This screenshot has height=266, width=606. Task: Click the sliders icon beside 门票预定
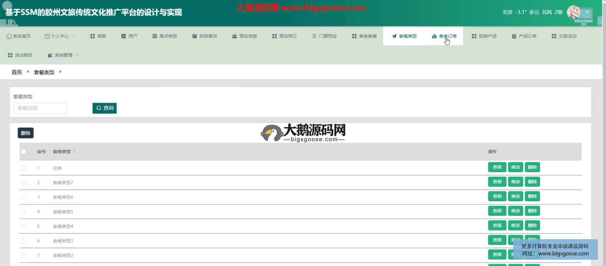314,36
